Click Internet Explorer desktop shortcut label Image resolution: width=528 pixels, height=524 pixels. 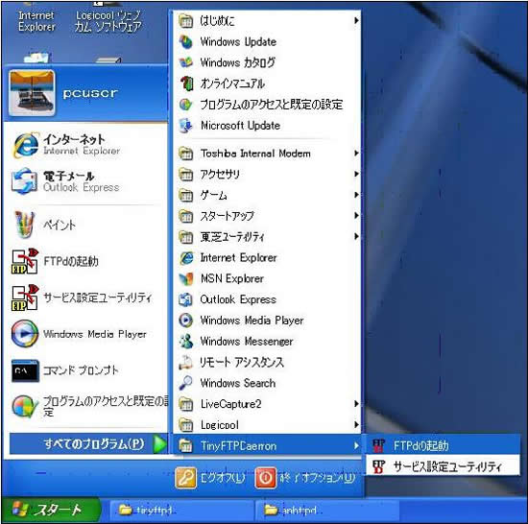[x=36, y=21]
